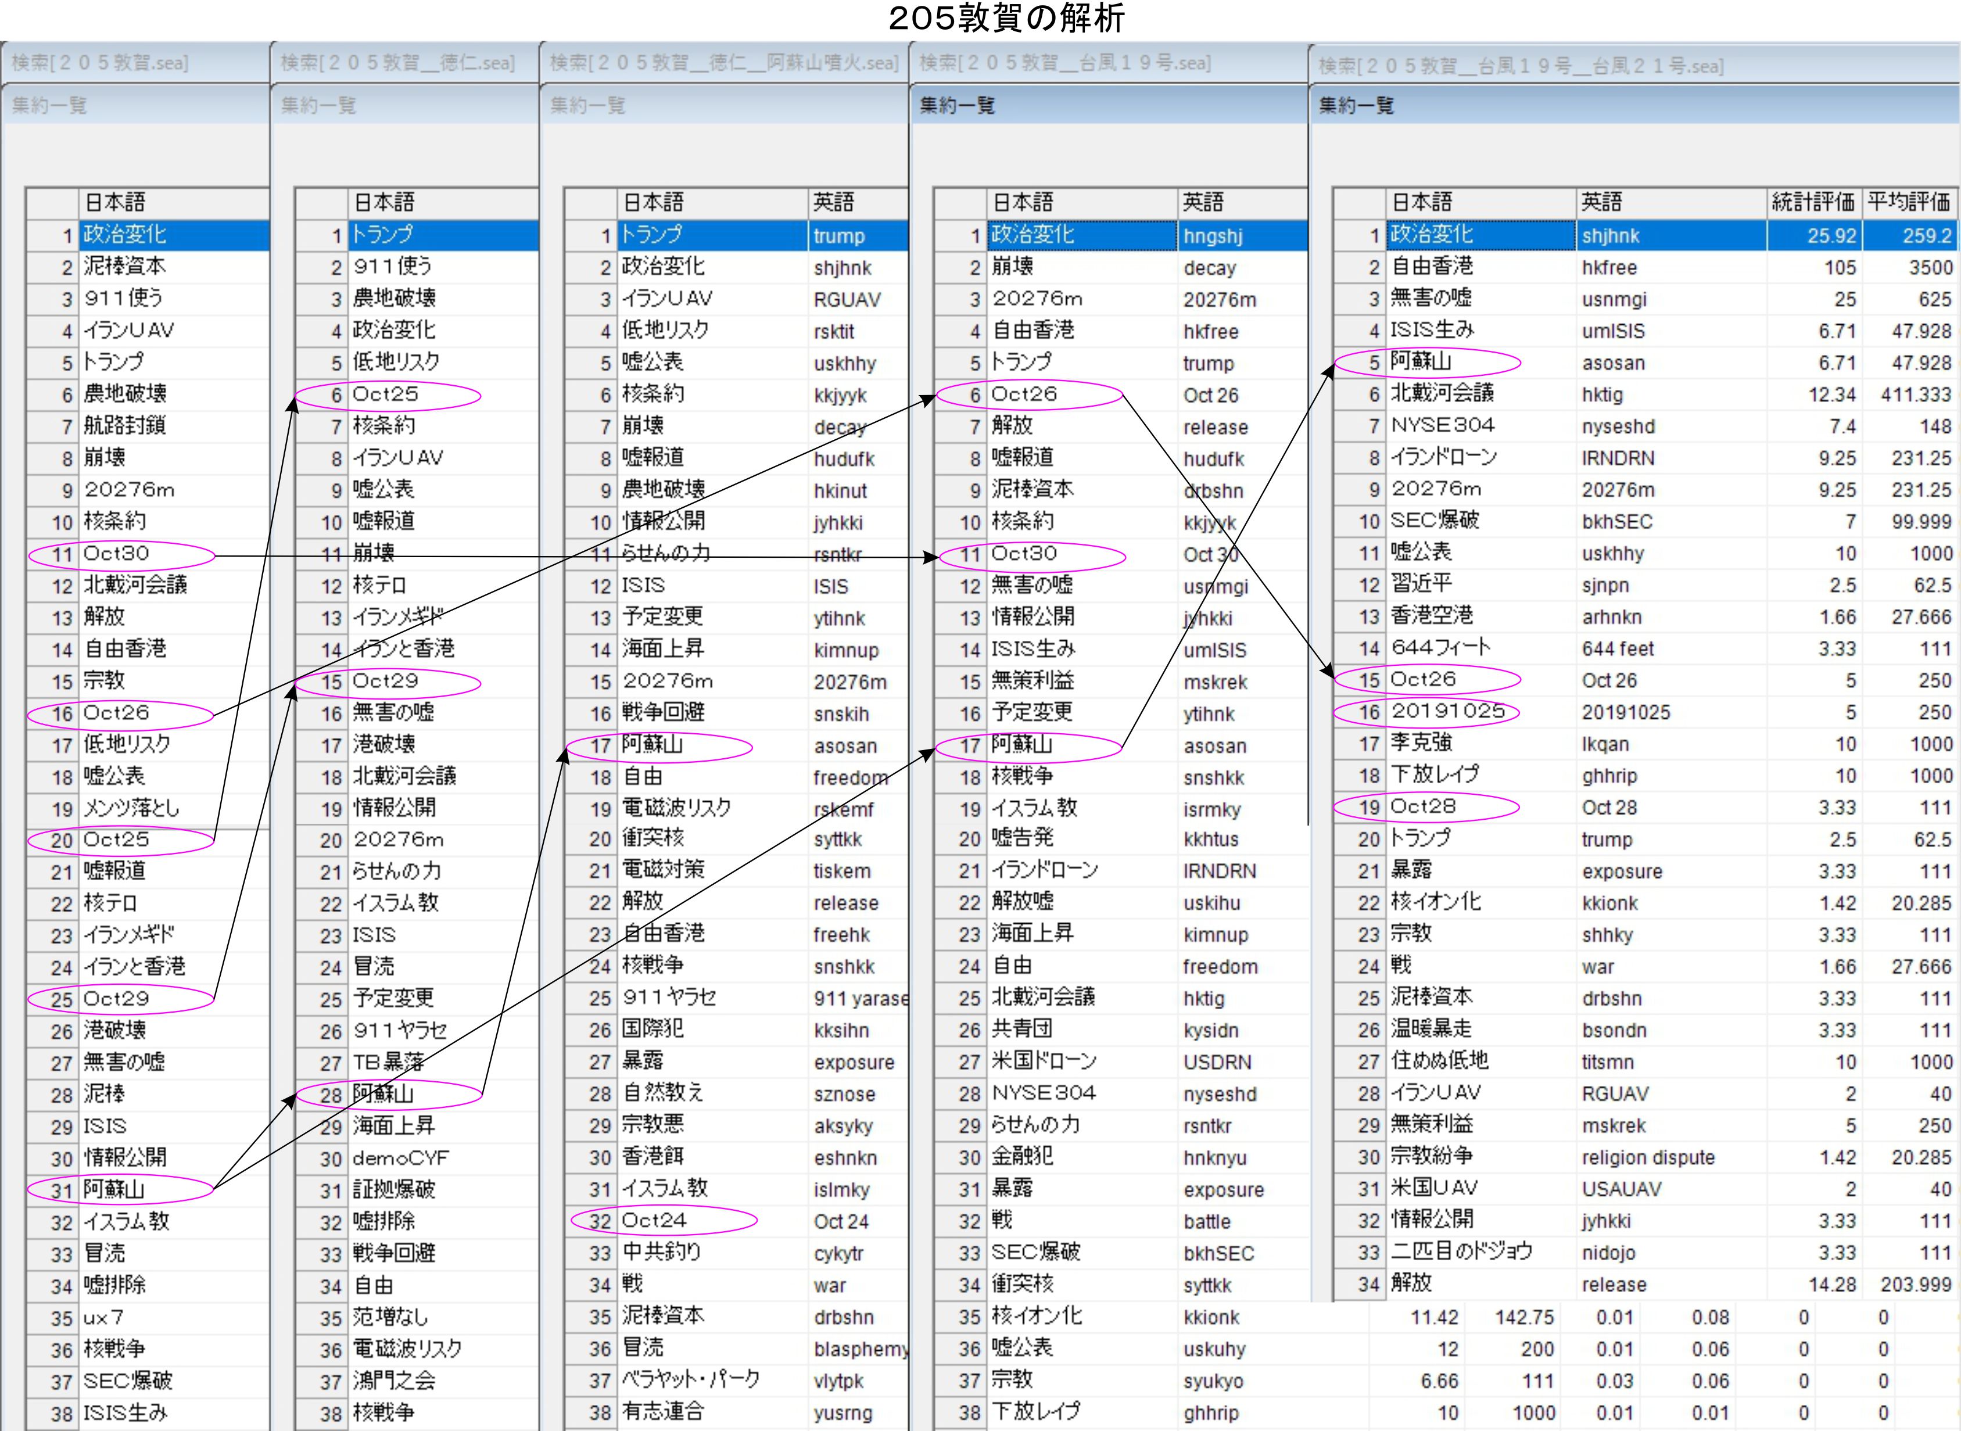Select highlighted 政治変化 row in first list
Image resolution: width=1961 pixels, height=1431 pixels.
126,235
